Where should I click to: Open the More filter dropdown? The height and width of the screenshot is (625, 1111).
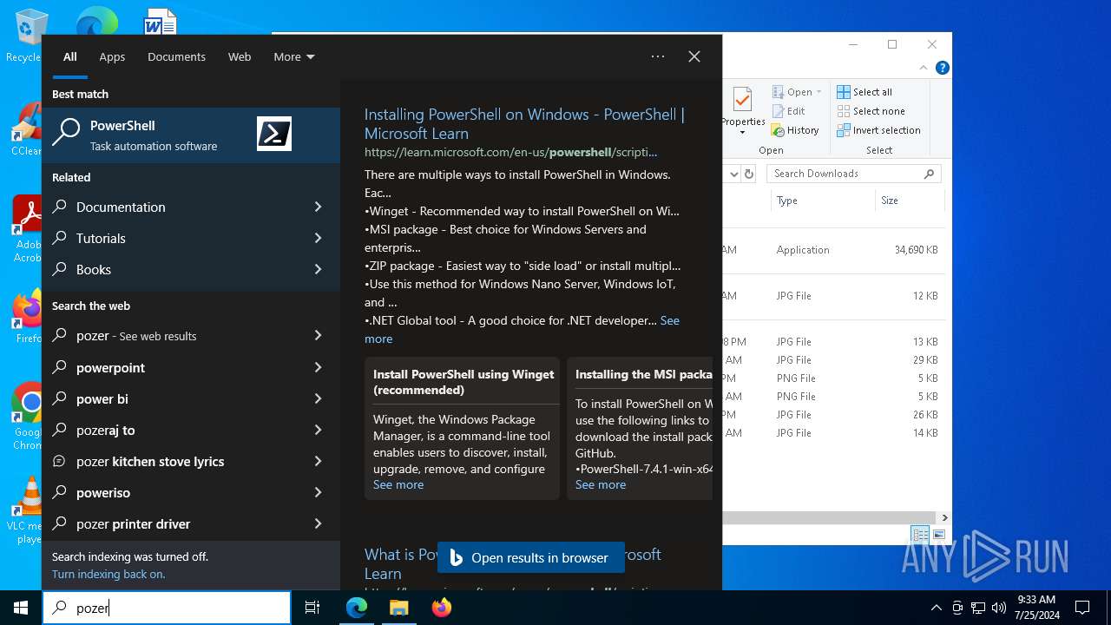click(x=294, y=56)
